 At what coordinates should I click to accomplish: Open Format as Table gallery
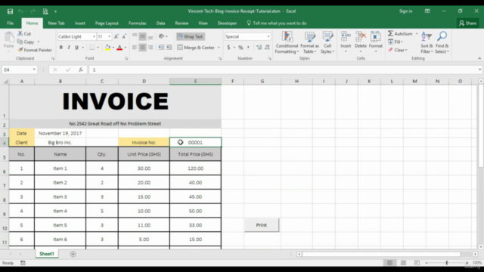(x=309, y=42)
